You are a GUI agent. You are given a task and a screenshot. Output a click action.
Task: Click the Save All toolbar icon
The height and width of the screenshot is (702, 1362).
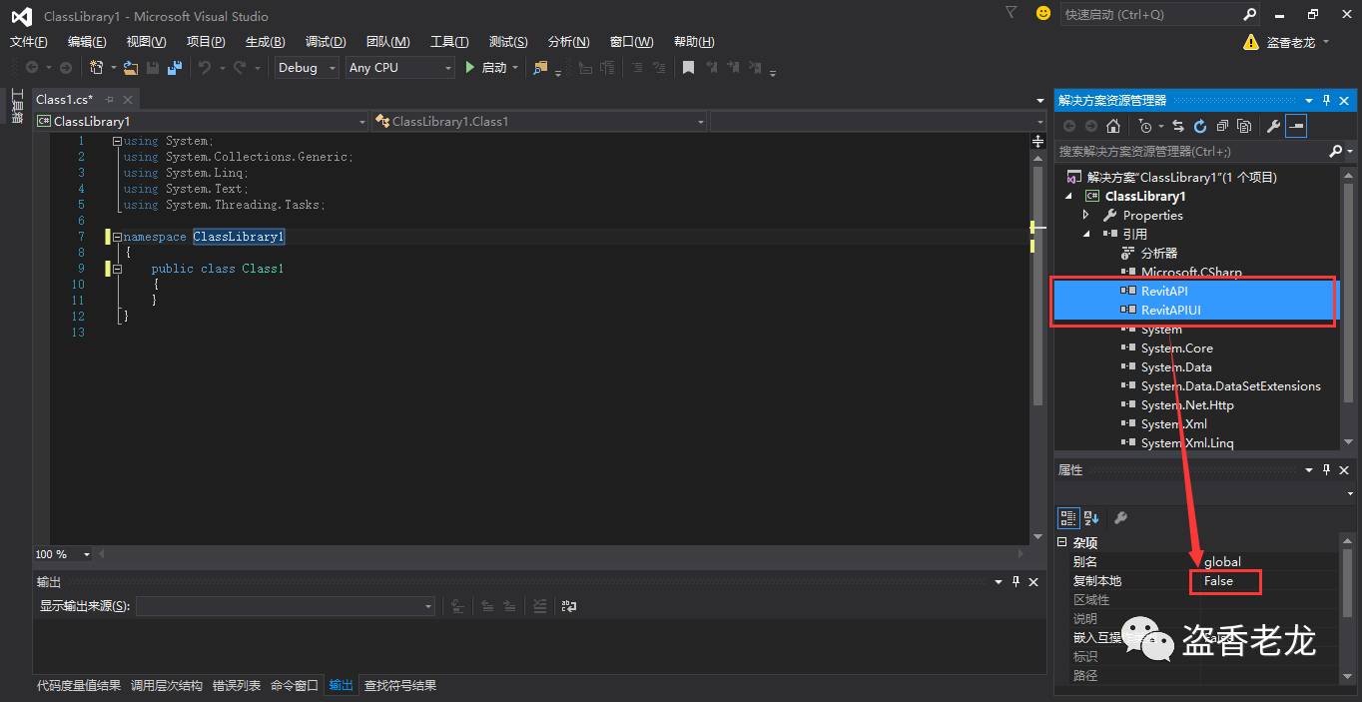pos(175,68)
